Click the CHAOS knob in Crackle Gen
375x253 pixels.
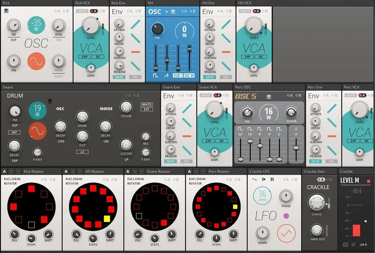316,203
